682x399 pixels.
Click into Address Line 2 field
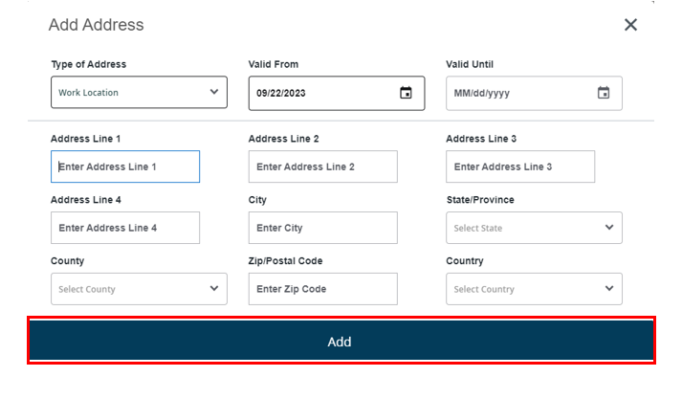click(x=322, y=166)
